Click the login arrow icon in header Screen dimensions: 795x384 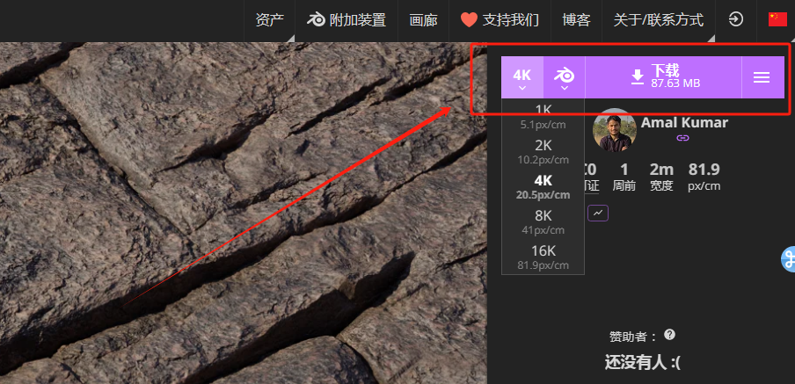736,19
